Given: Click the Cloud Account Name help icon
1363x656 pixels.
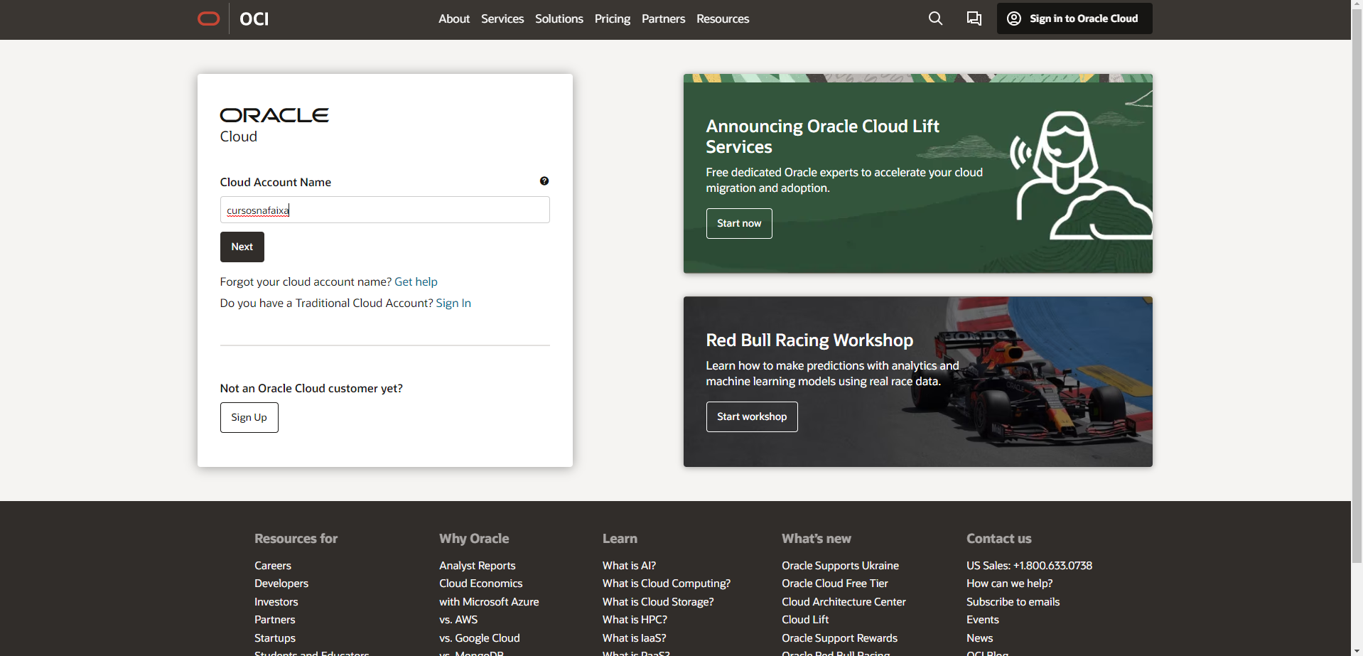Looking at the screenshot, I should tap(544, 181).
